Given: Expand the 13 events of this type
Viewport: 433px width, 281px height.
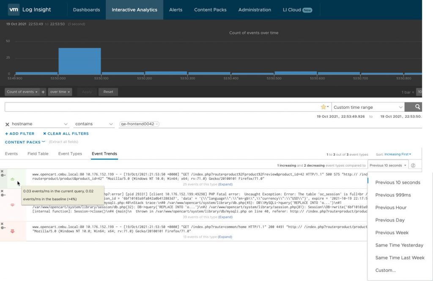Looking at the screenshot, I should pos(225,237).
